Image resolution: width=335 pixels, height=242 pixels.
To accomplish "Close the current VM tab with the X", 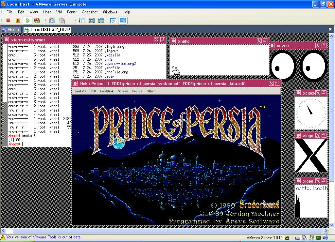I will [x=330, y=29].
